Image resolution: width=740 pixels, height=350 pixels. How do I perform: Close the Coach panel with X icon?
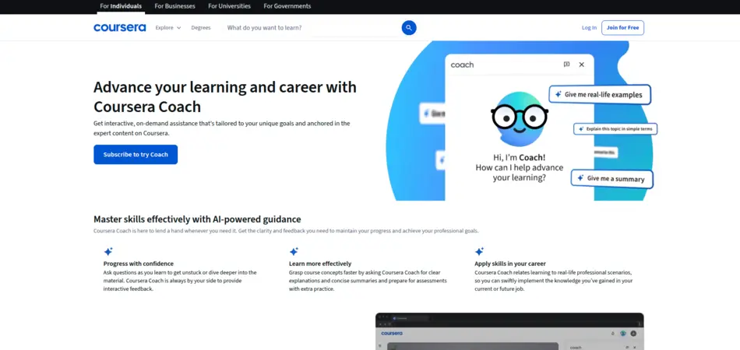tap(581, 65)
